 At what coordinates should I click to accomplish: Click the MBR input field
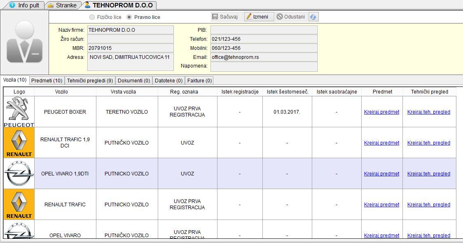tap(130, 48)
